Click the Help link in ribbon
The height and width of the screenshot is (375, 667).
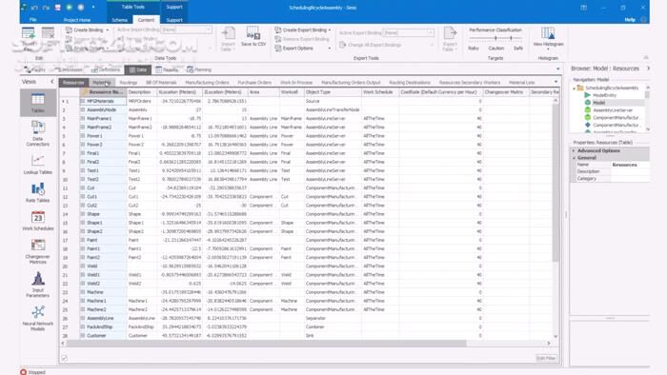coord(630,20)
